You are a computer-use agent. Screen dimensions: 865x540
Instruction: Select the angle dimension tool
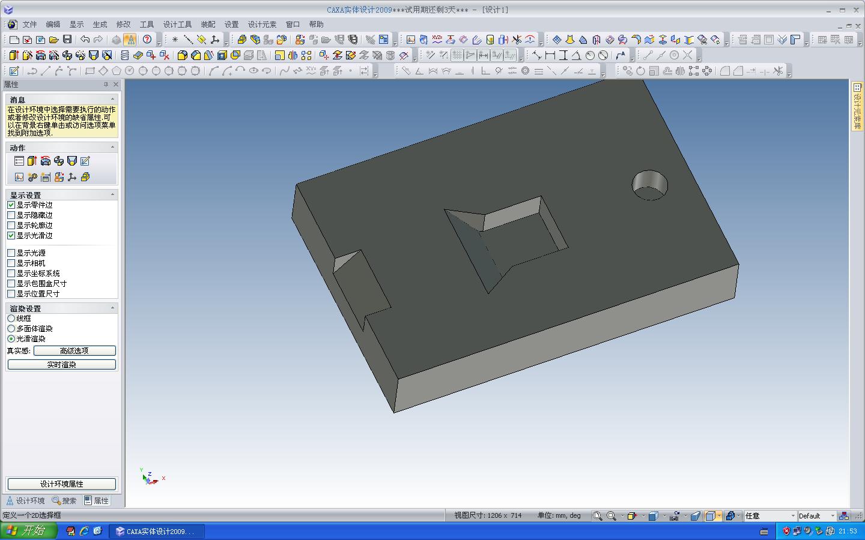tap(577, 55)
